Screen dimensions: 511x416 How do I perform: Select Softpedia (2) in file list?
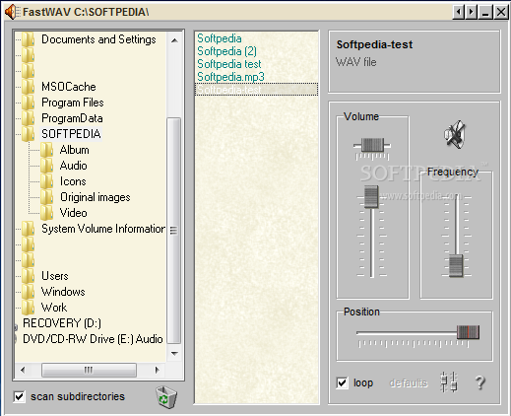(x=226, y=51)
